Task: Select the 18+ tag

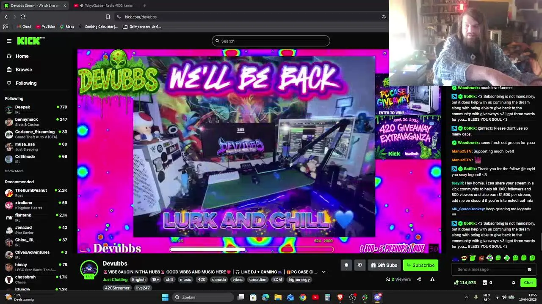Action: [x=156, y=280]
